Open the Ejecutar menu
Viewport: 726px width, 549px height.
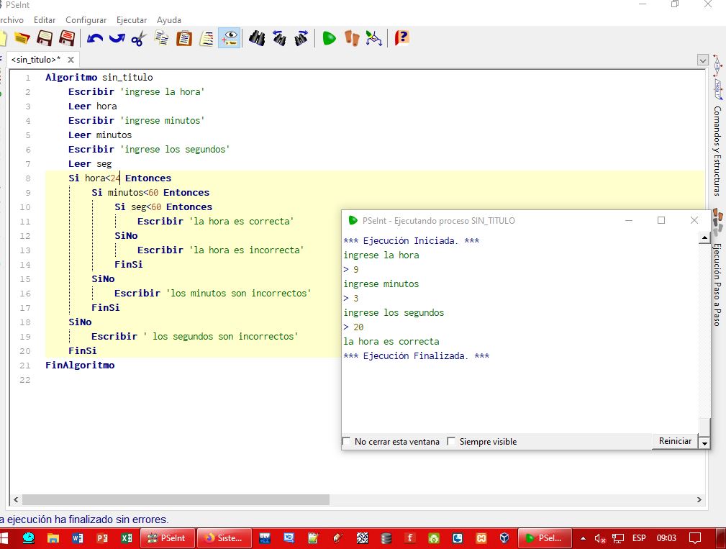(132, 20)
